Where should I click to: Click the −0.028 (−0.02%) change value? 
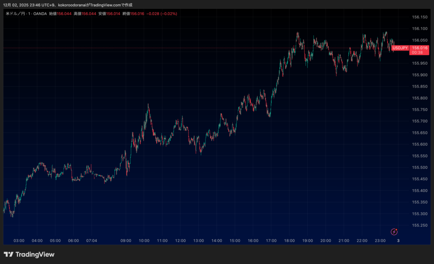161,14
